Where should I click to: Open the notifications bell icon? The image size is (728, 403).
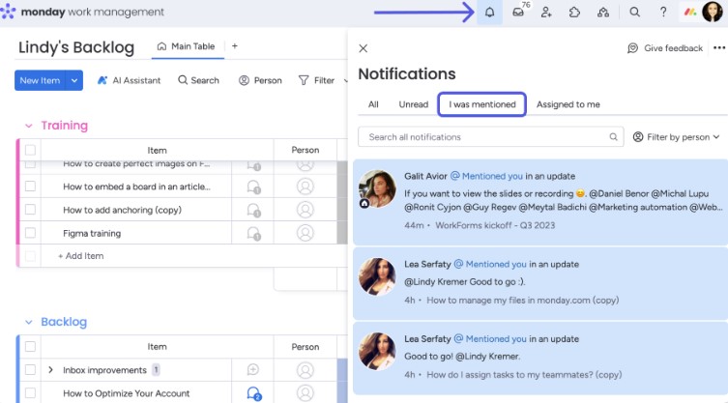pyautogui.click(x=489, y=12)
